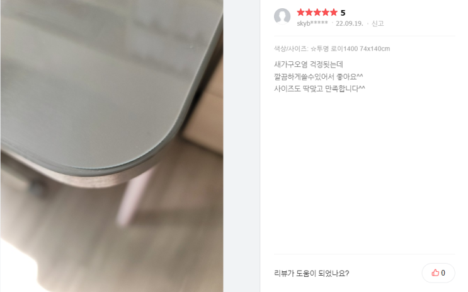Click the review date 22.09.19.
468x292 pixels.
(x=350, y=23)
